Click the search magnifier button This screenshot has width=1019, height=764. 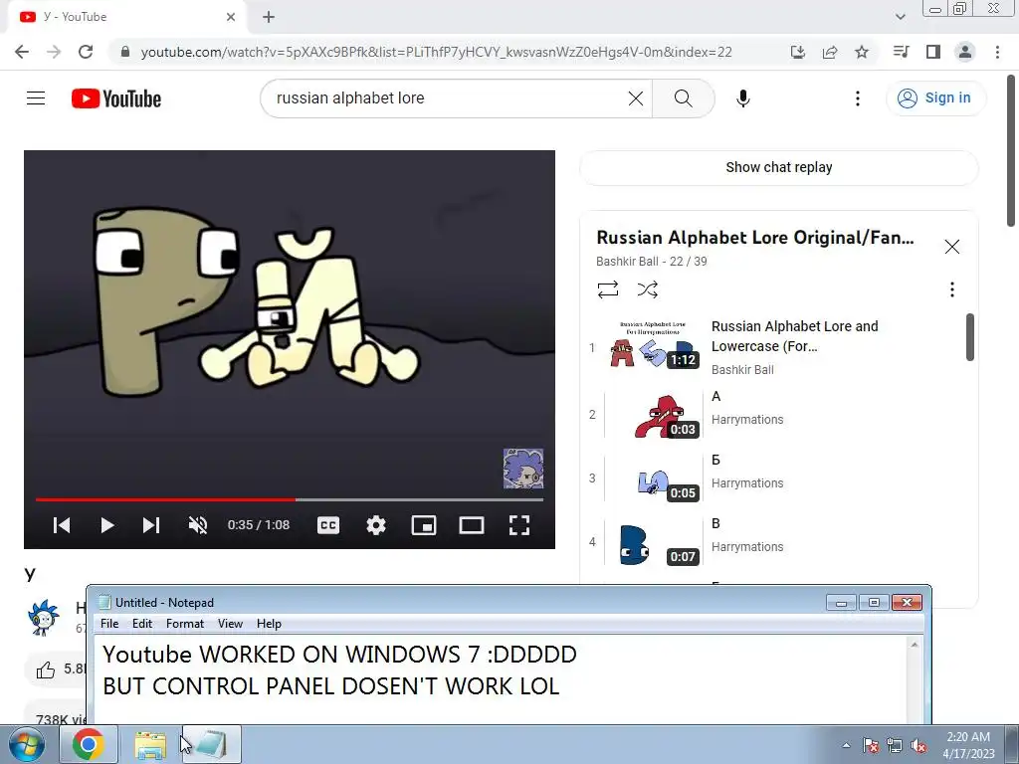(683, 98)
